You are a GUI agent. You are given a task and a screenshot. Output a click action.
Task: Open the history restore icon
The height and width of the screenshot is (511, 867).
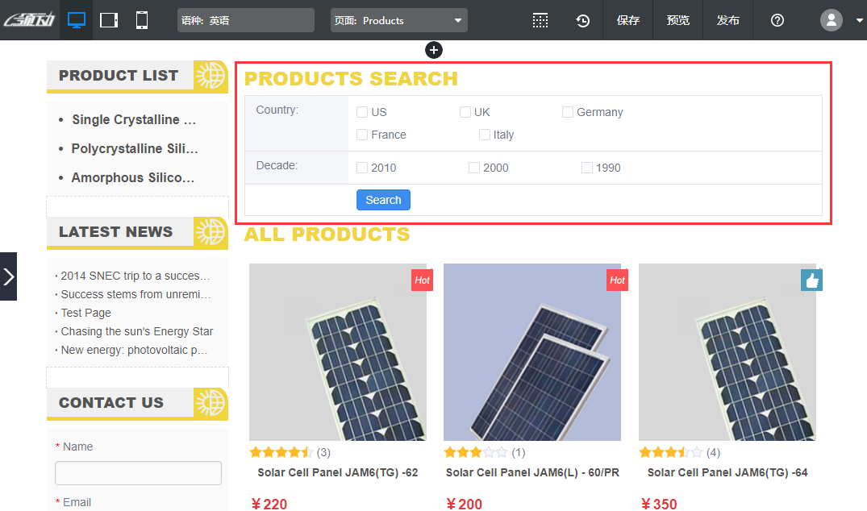(582, 20)
